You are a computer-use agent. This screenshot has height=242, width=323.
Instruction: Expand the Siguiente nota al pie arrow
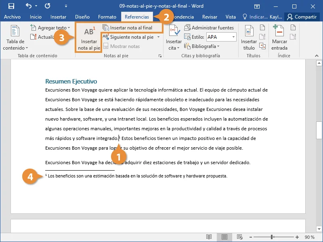pyautogui.click(x=158, y=37)
